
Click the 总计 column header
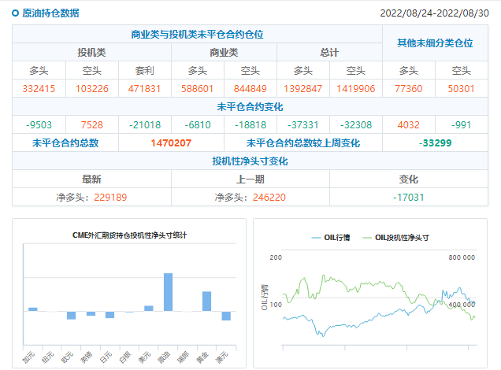[x=329, y=52]
